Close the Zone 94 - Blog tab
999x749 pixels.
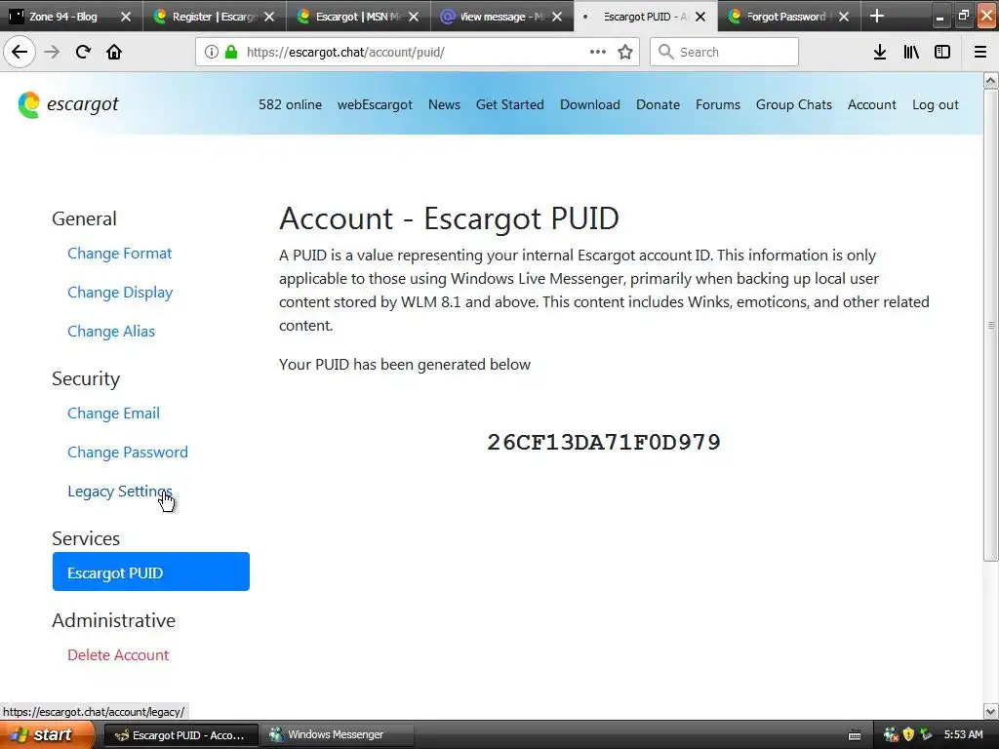pos(126,17)
